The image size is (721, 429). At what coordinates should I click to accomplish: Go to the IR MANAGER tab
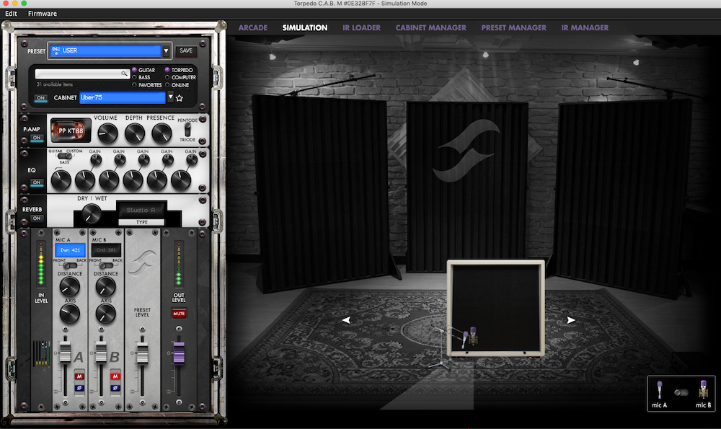(x=585, y=27)
